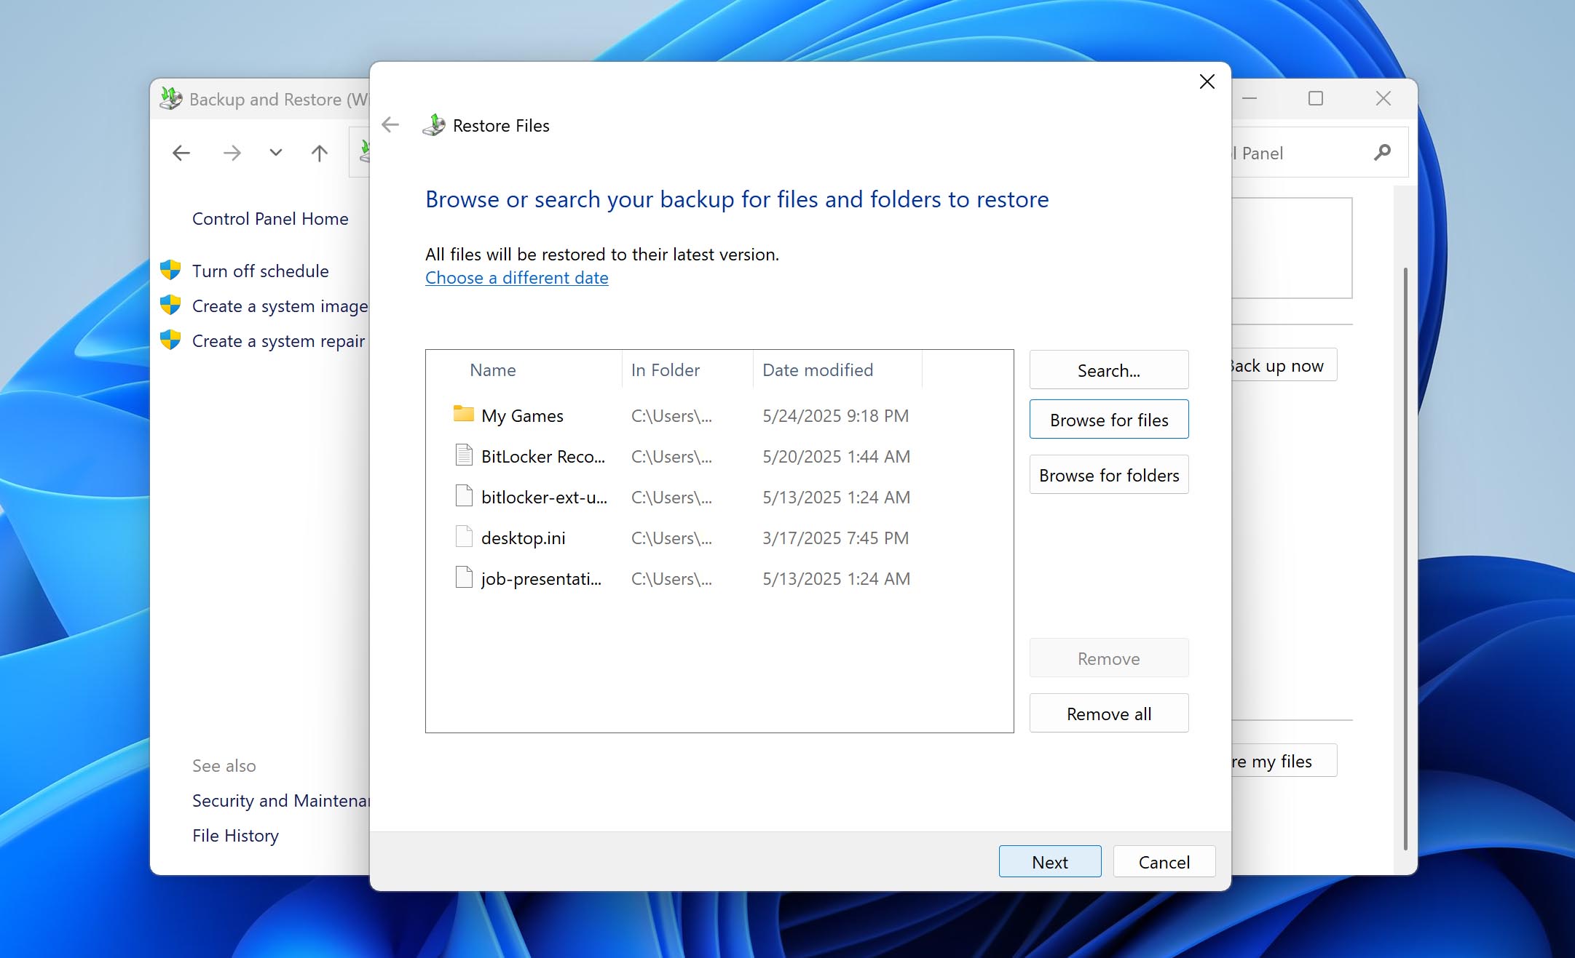Click the background window vertical scrollbar

tap(1405, 557)
